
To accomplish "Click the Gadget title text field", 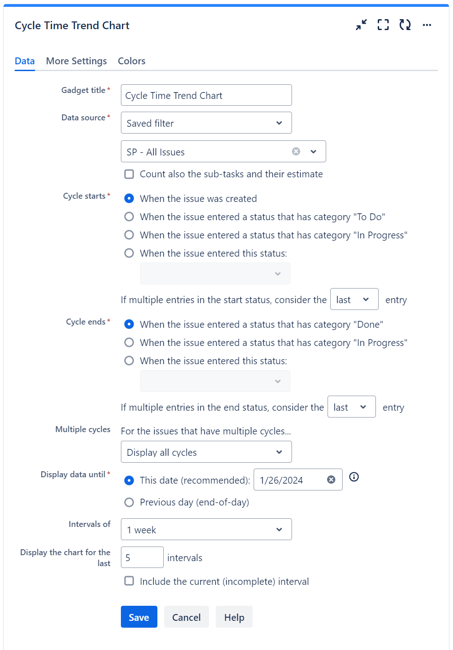I will (206, 95).
